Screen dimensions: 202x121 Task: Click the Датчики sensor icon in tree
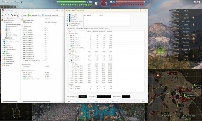6,38
